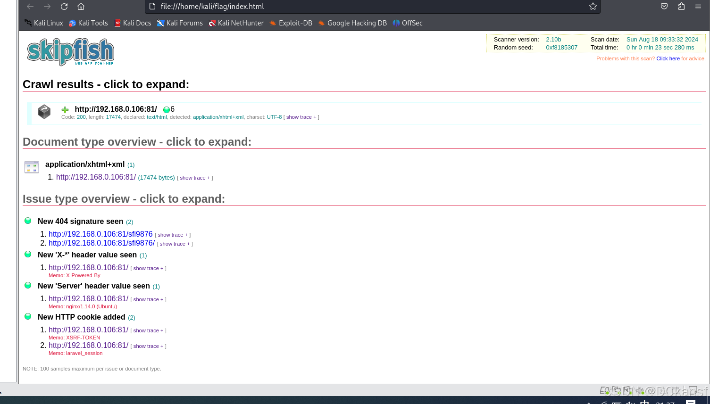Viewport: 710px width, 404px height.
Task: Open the extensions puzzle icon
Action: [681, 7]
